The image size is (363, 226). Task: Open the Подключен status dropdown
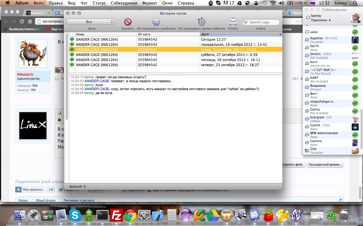[321, 20]
